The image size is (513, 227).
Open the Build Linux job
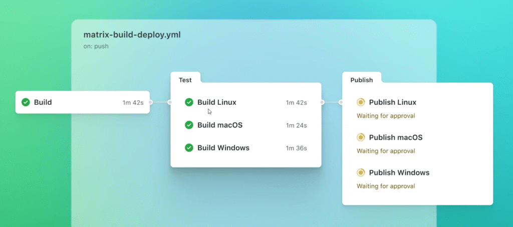(x=217, y=102)
